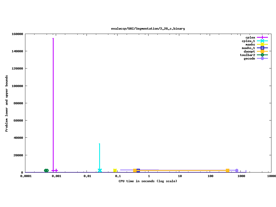Click the x-axis label 'CPU time in seconds'
Image resolution: width=276 pixels, height=207 pixels.
(148, 181)
